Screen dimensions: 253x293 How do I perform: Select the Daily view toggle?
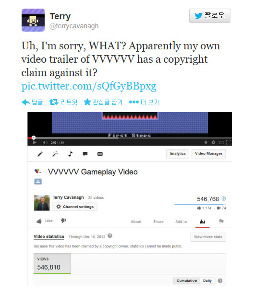pos(207,281)
